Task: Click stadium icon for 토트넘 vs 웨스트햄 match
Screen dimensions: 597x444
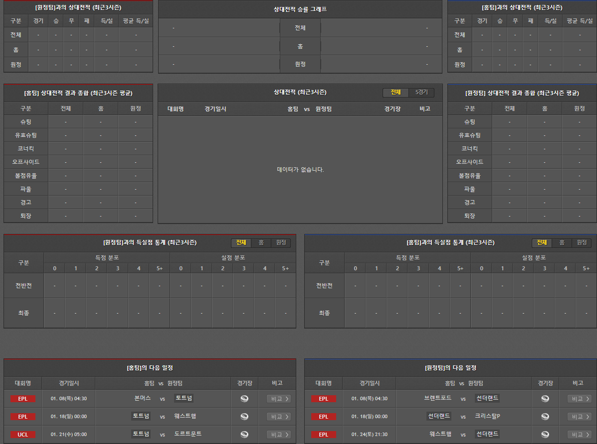Action: click(x=244, y=417)
